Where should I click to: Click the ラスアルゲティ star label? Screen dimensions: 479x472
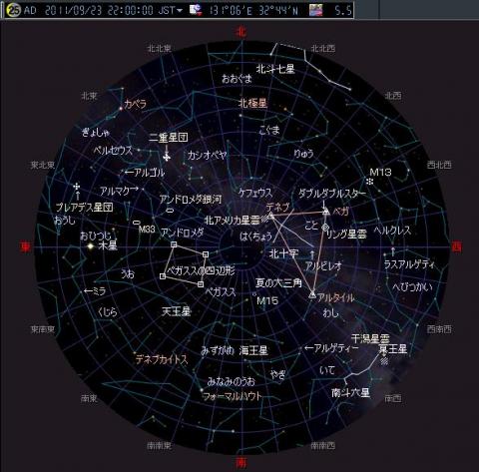pos(409,264)
